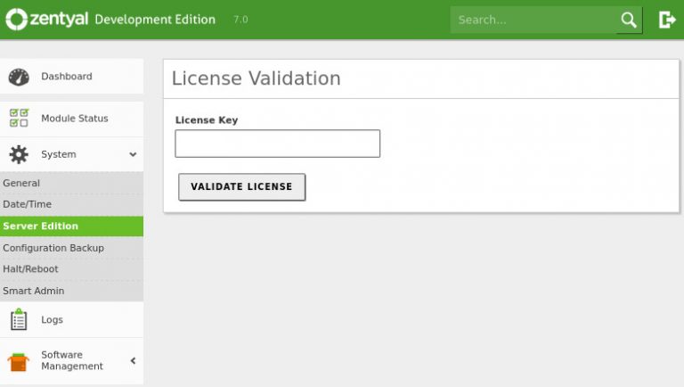Screen dimensions: 684x387
Task: Click the search magnifier icon
Action: (x=629, y=20)
